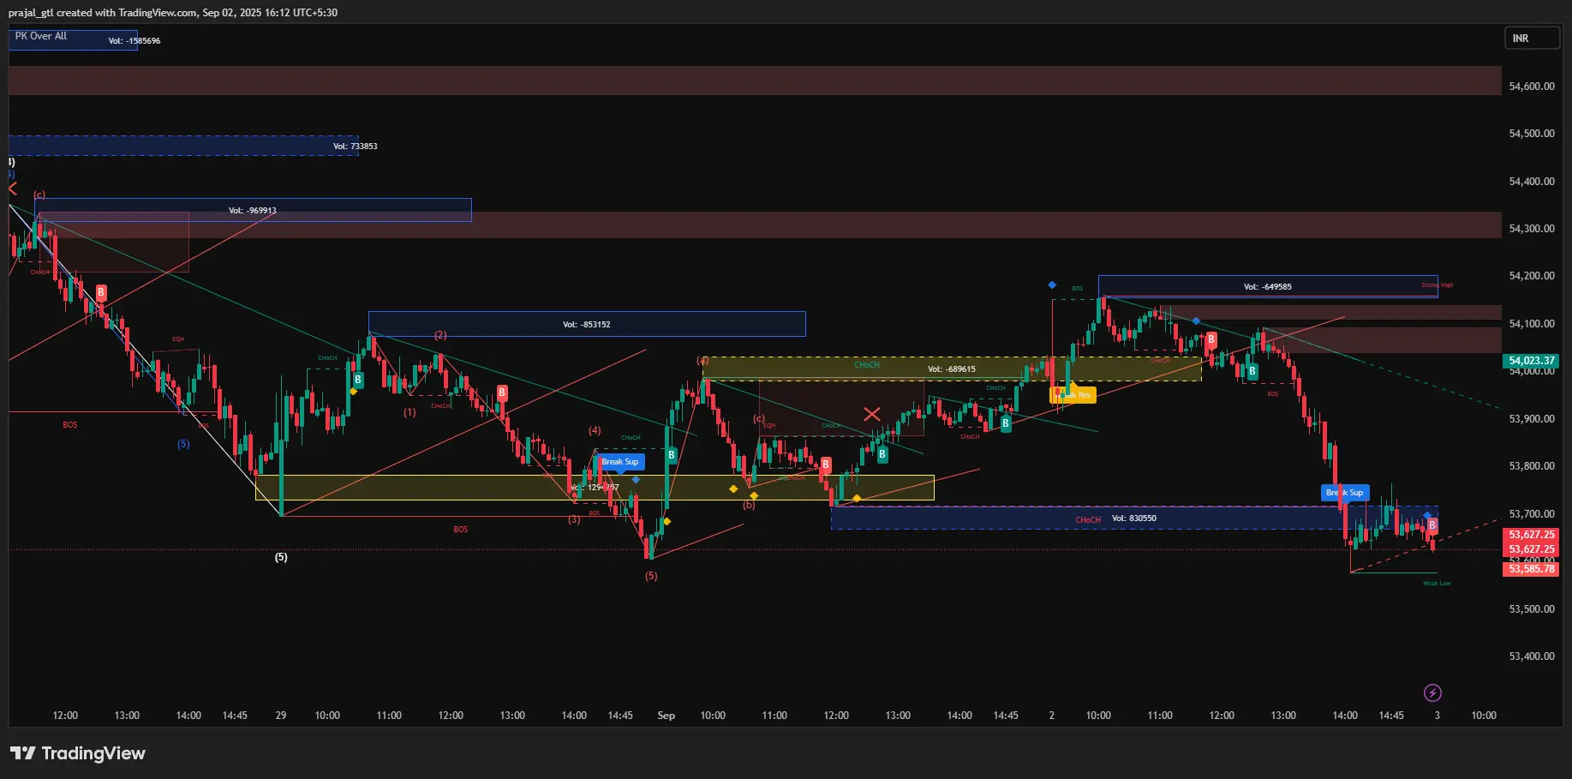
Task: Click the Vol: 830550 zone label
Action: (1134, 518)
